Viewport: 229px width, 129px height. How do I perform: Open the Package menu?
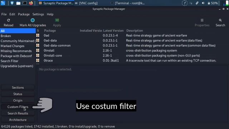(x=24, y=14)
